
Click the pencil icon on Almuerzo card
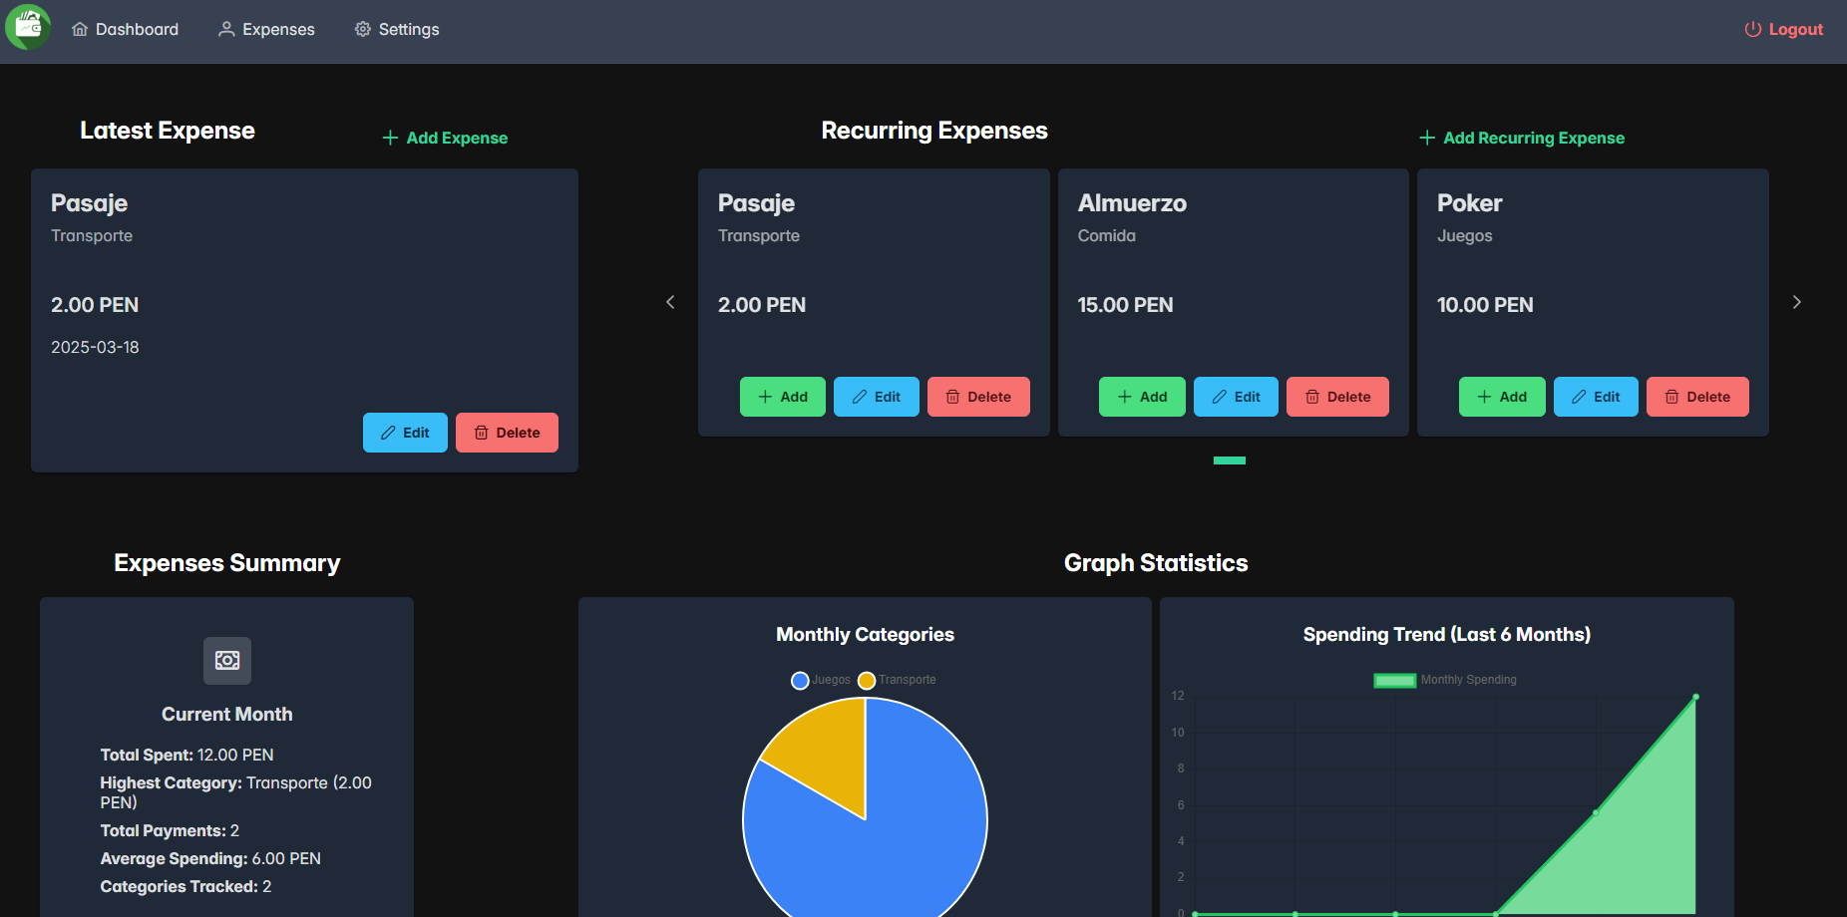coord(1221,397)
